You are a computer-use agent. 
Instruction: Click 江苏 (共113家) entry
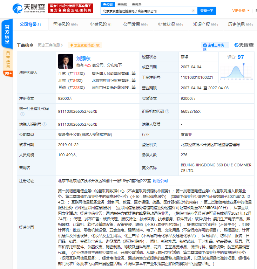tap(72, 74)
